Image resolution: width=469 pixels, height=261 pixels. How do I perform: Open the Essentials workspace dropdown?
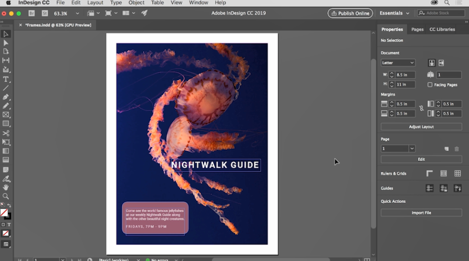[393, 13]
